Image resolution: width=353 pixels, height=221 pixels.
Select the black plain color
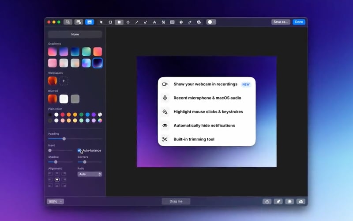click(x=50, y=114)
